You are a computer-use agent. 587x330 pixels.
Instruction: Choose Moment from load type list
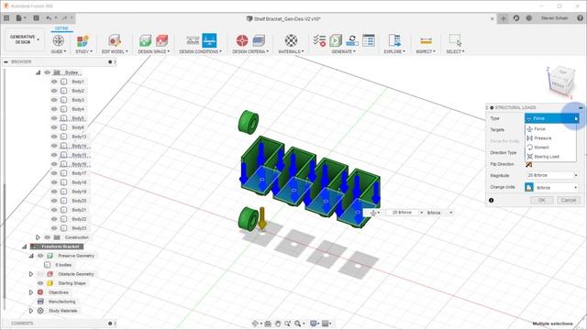coord(550,148)
